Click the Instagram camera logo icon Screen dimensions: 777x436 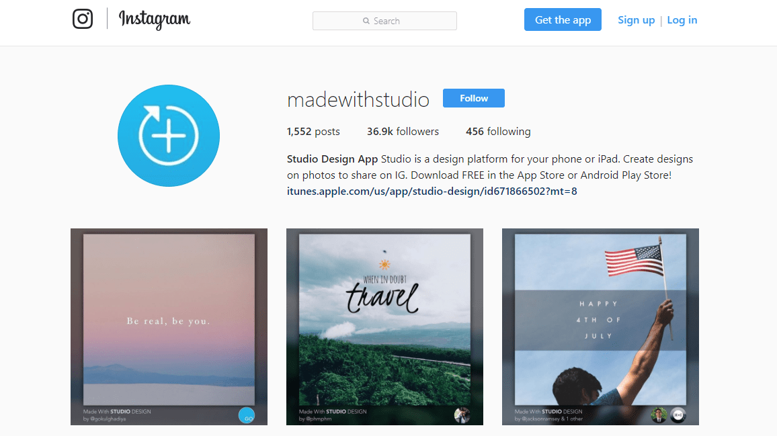click(x=83, y=19)
